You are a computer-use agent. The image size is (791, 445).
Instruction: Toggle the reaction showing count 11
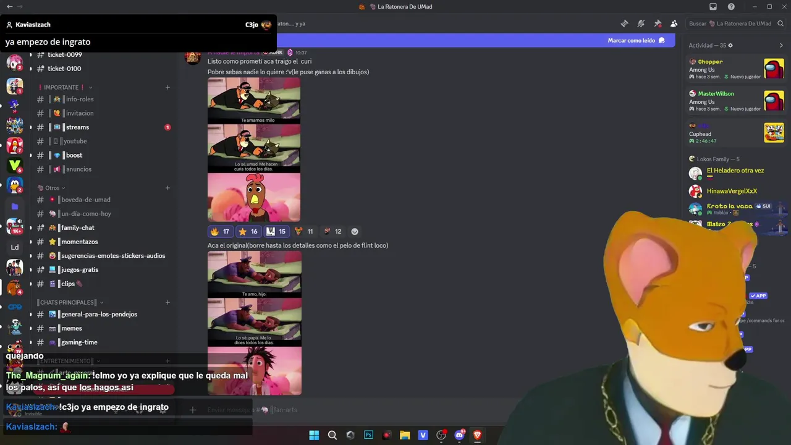click(303, 231)
